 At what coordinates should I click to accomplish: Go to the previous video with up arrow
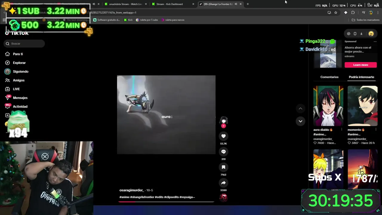point(301,108)
